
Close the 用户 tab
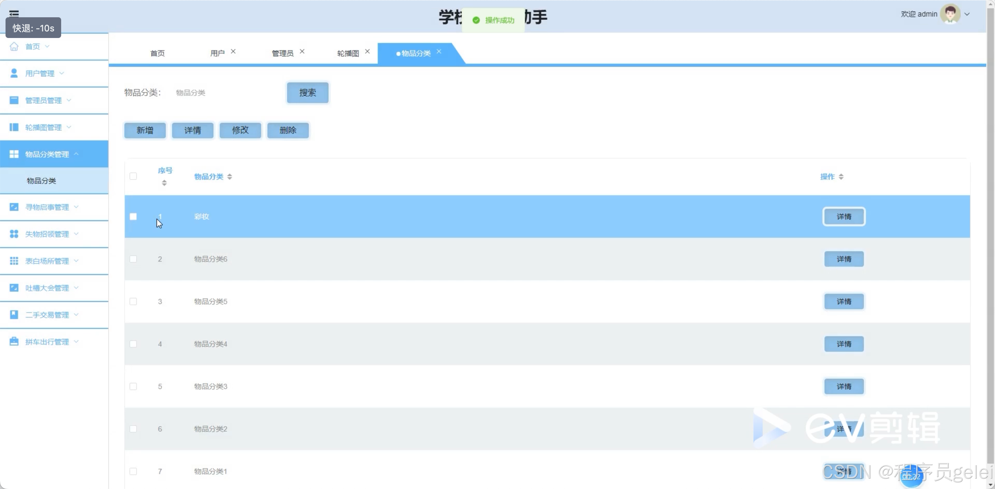[x=233, y=51]
